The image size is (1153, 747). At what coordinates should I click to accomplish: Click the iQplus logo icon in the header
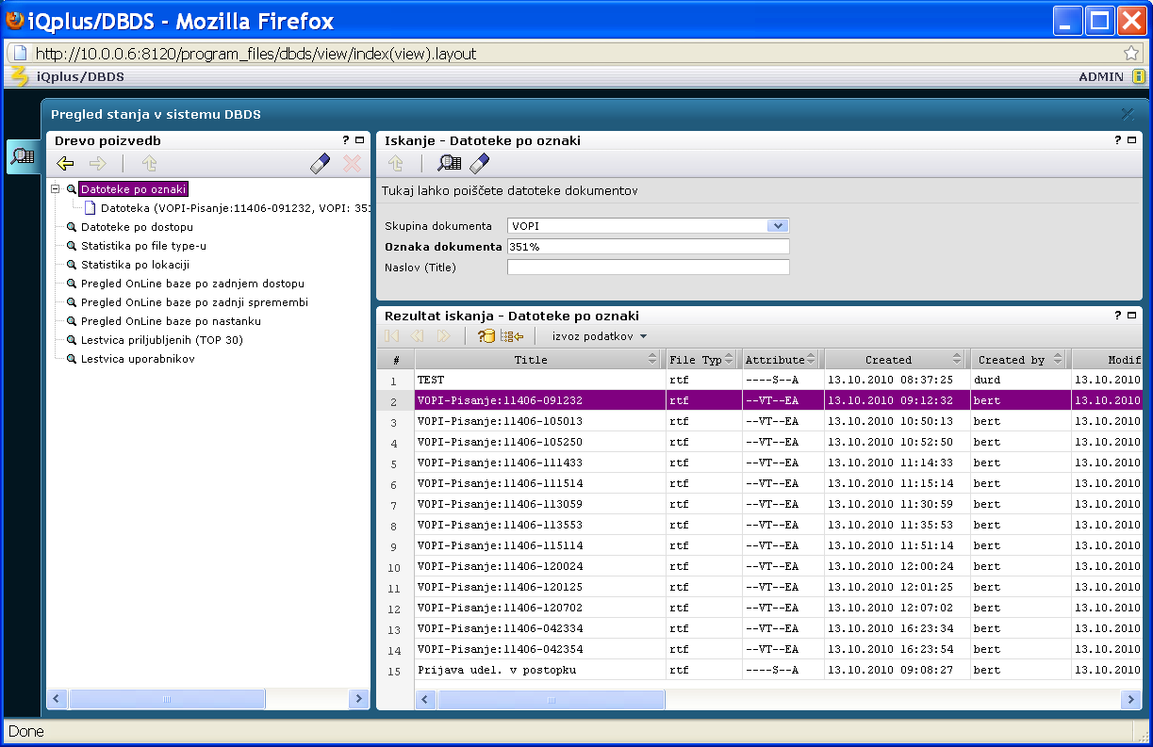19,76
